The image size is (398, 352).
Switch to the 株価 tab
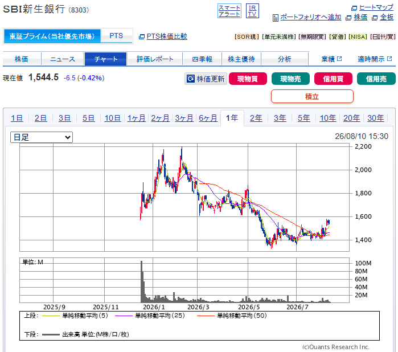[22, 59]
